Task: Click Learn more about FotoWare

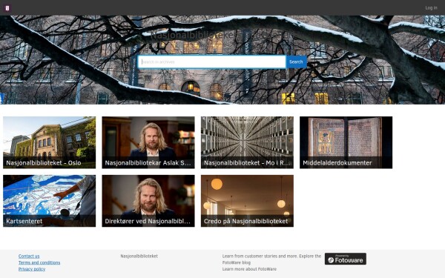Action: click(x=249, y=269)
